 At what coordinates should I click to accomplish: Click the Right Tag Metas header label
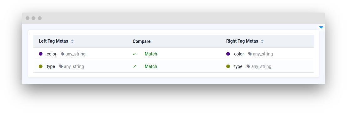tap(242, 41)
